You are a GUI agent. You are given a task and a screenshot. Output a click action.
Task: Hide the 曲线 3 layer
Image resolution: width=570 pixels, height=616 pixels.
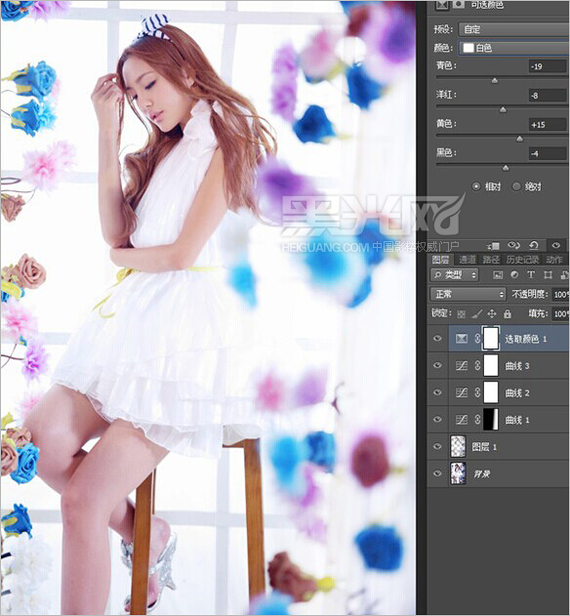437,365
